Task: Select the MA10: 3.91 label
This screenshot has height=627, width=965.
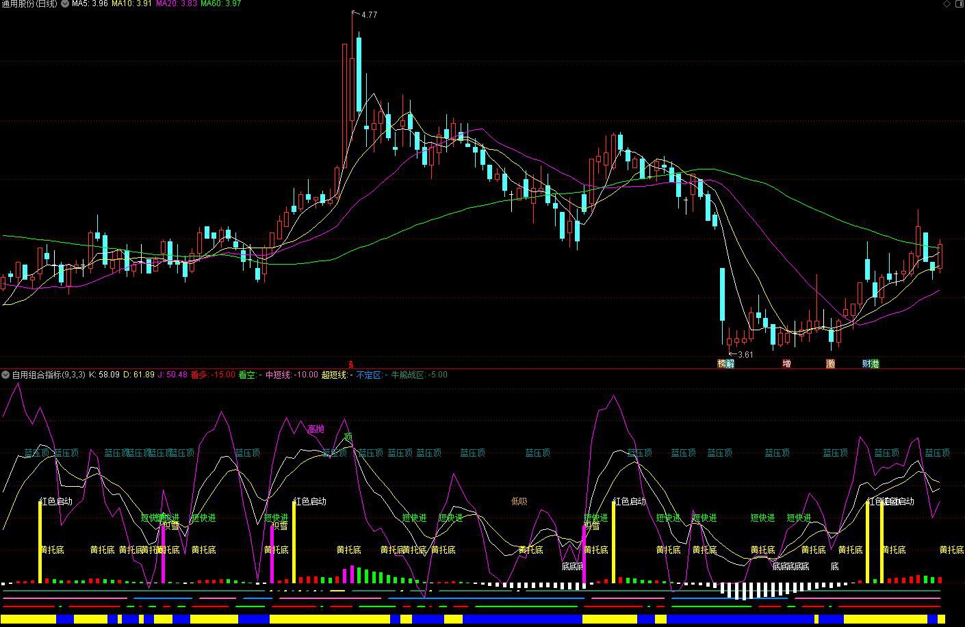Action: [x=131, y=4]
